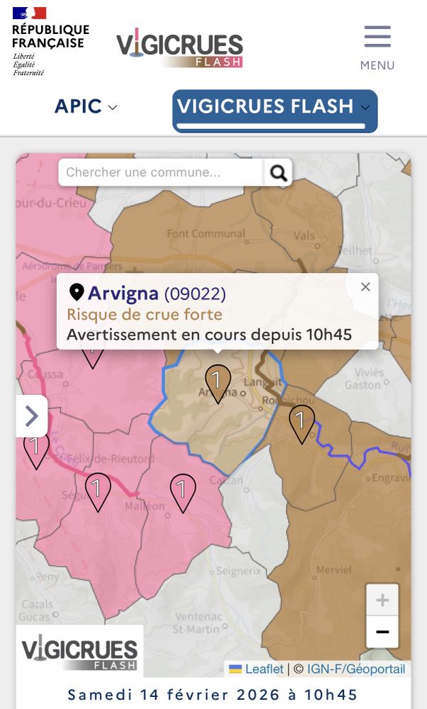Open the Leaflet attribution link
427x709 pixels.
(264, 669)
